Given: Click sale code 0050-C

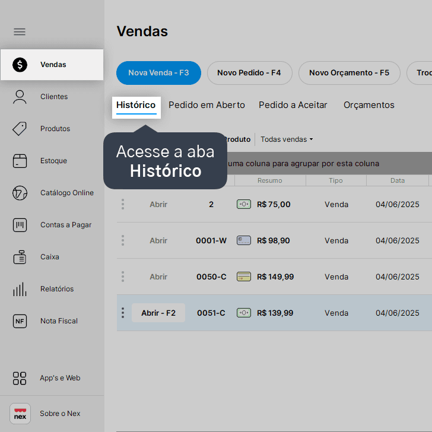Looking at the screenshot, I should pos(211,277).
